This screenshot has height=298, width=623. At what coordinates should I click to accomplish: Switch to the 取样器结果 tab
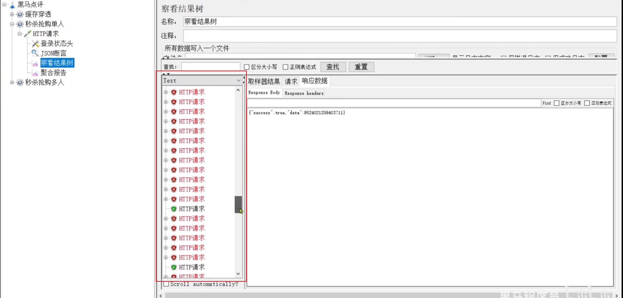(264, 81)
